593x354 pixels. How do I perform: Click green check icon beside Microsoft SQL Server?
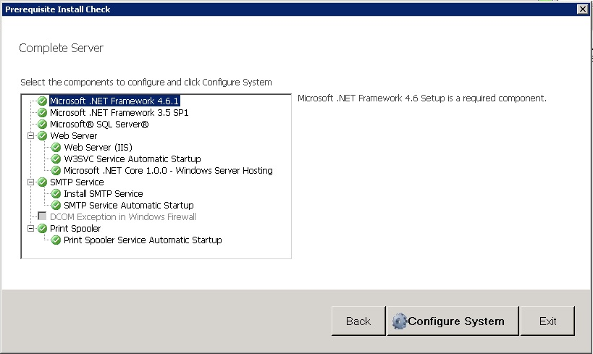point(42,125)
